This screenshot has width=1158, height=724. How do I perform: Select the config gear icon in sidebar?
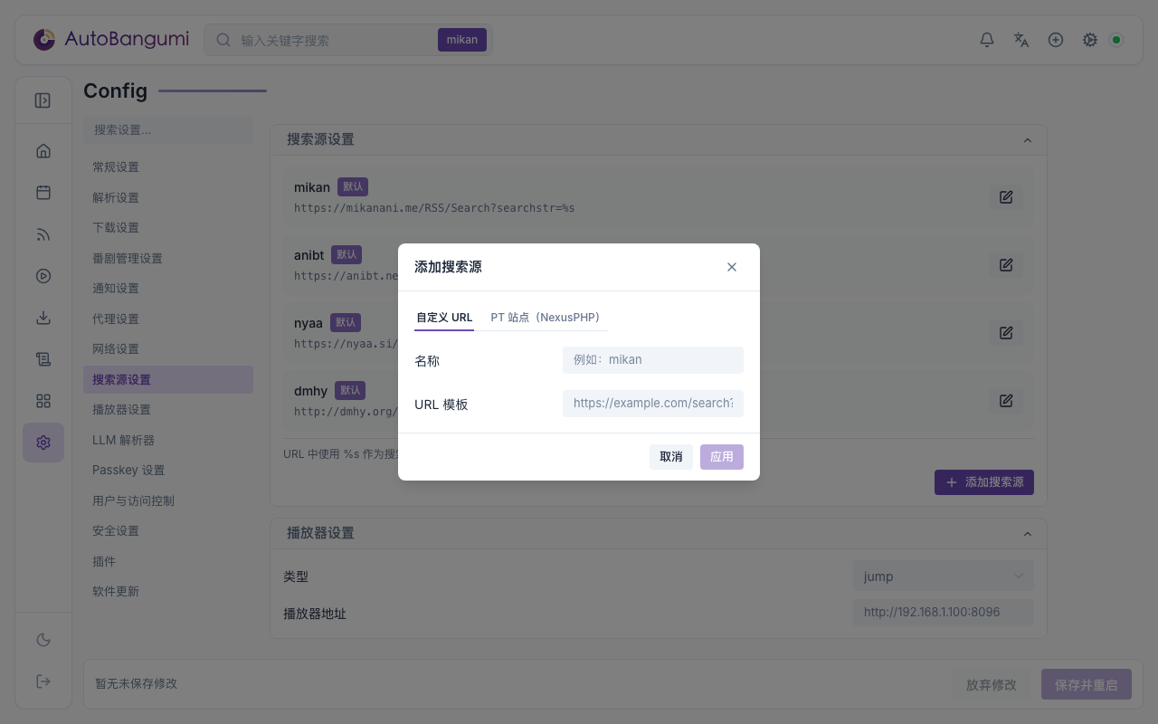point(43,443)
